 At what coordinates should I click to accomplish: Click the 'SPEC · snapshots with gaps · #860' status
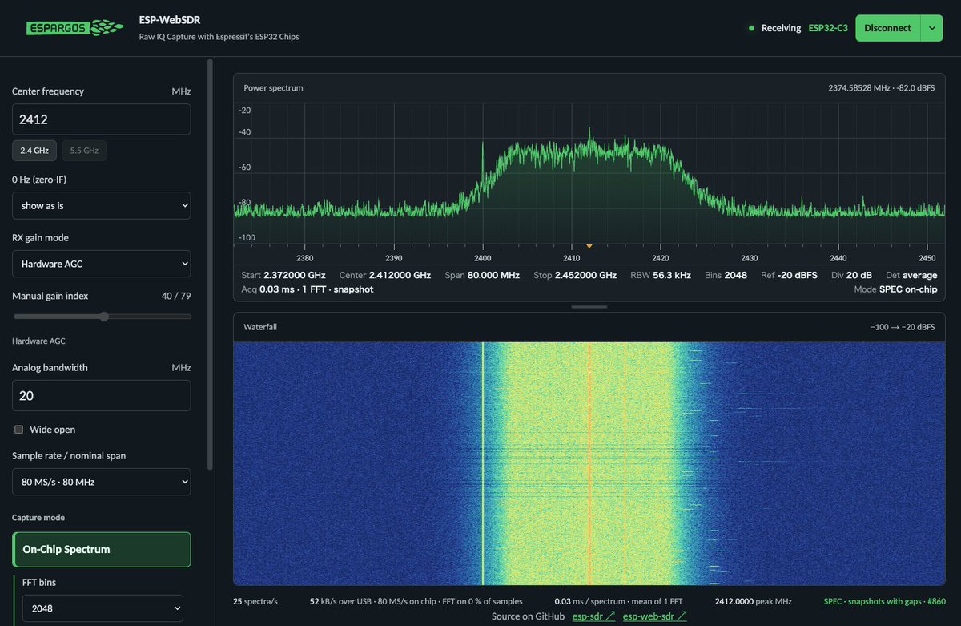point(885,601)
